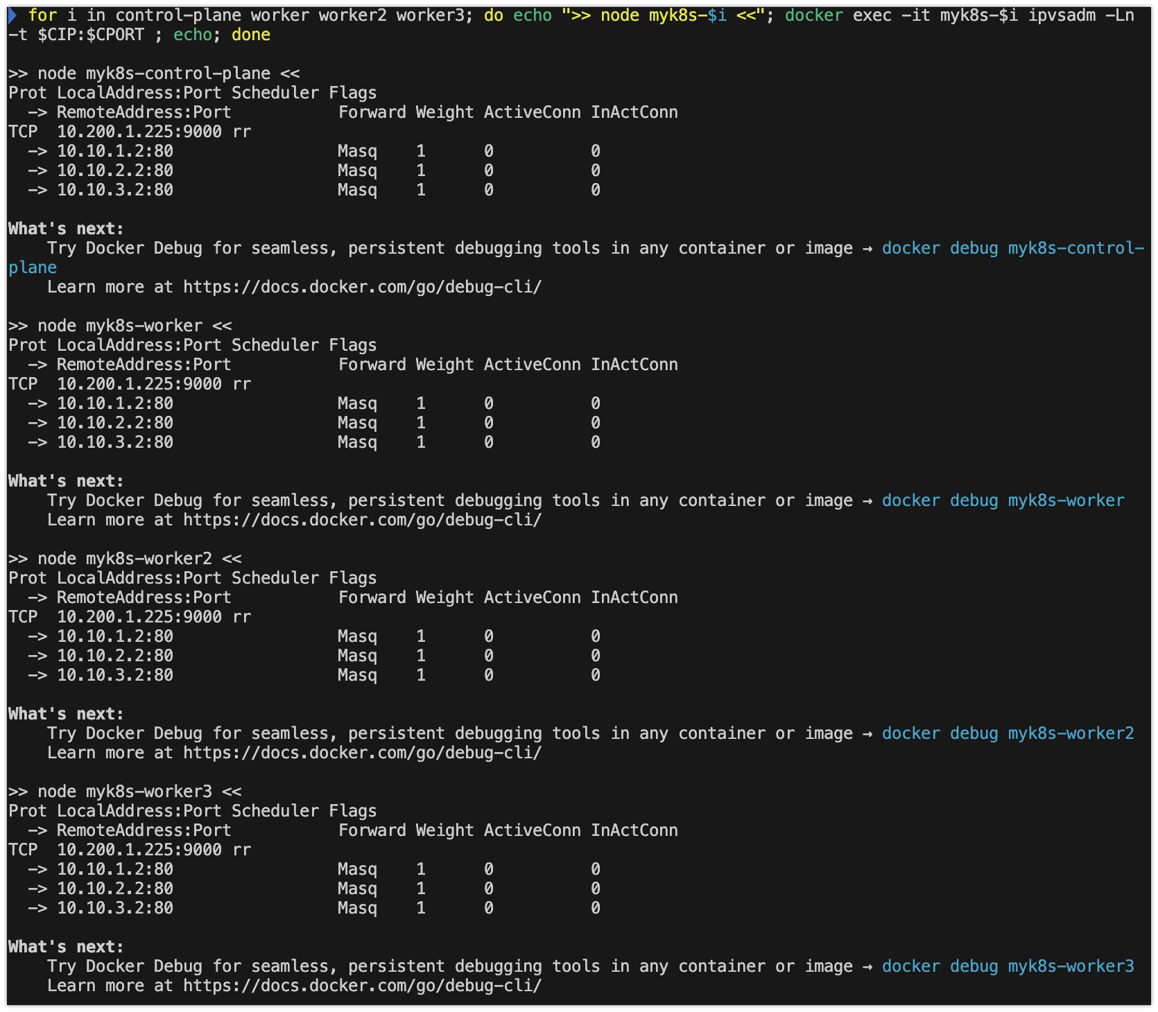Click the first 'What's next:' heading
1158x1012 pixels.
pos(66,229)
